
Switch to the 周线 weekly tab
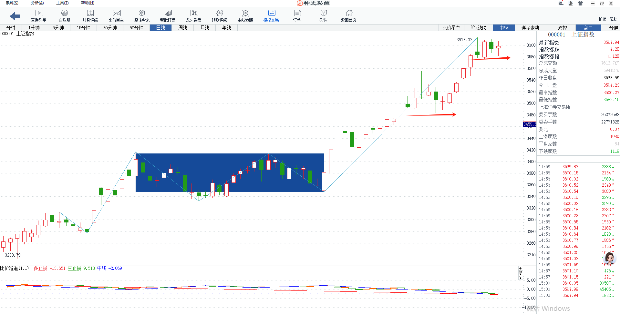pos(182,28)
